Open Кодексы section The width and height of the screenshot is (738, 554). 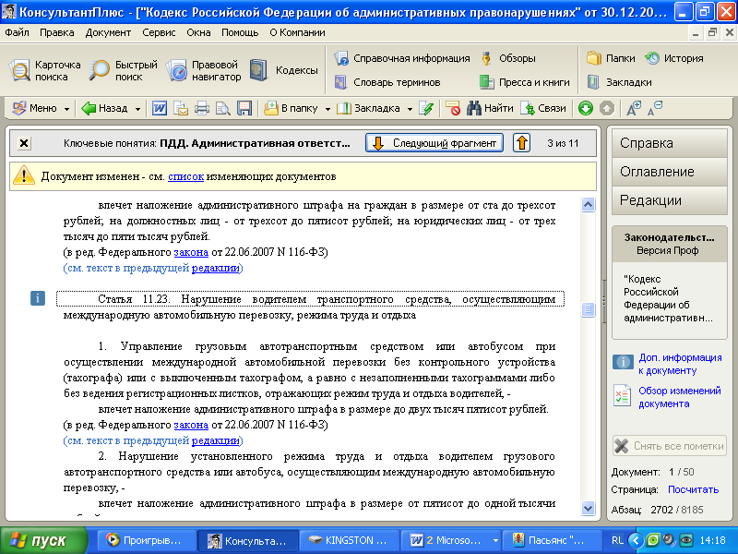284,70
